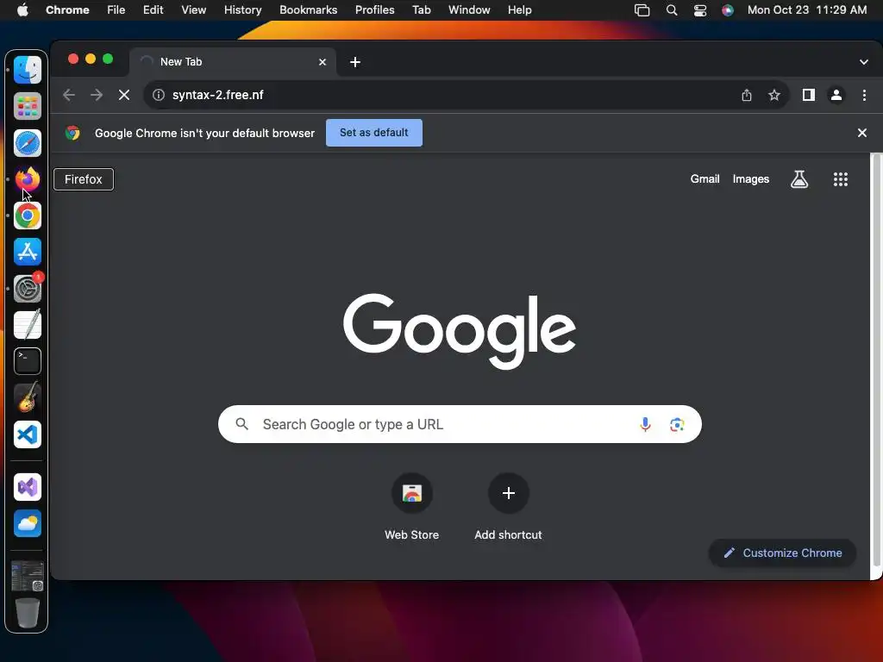Open the History menu

[242, 9]
